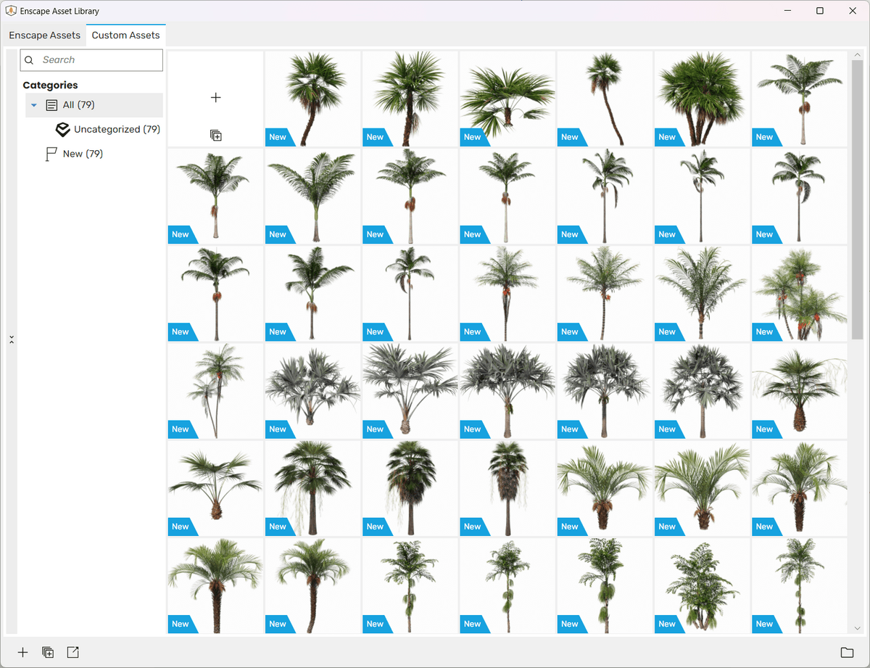Collapse the categories sidebar using the edge handle
Viewport: 870px width, 668px height.
pos(12,339)
